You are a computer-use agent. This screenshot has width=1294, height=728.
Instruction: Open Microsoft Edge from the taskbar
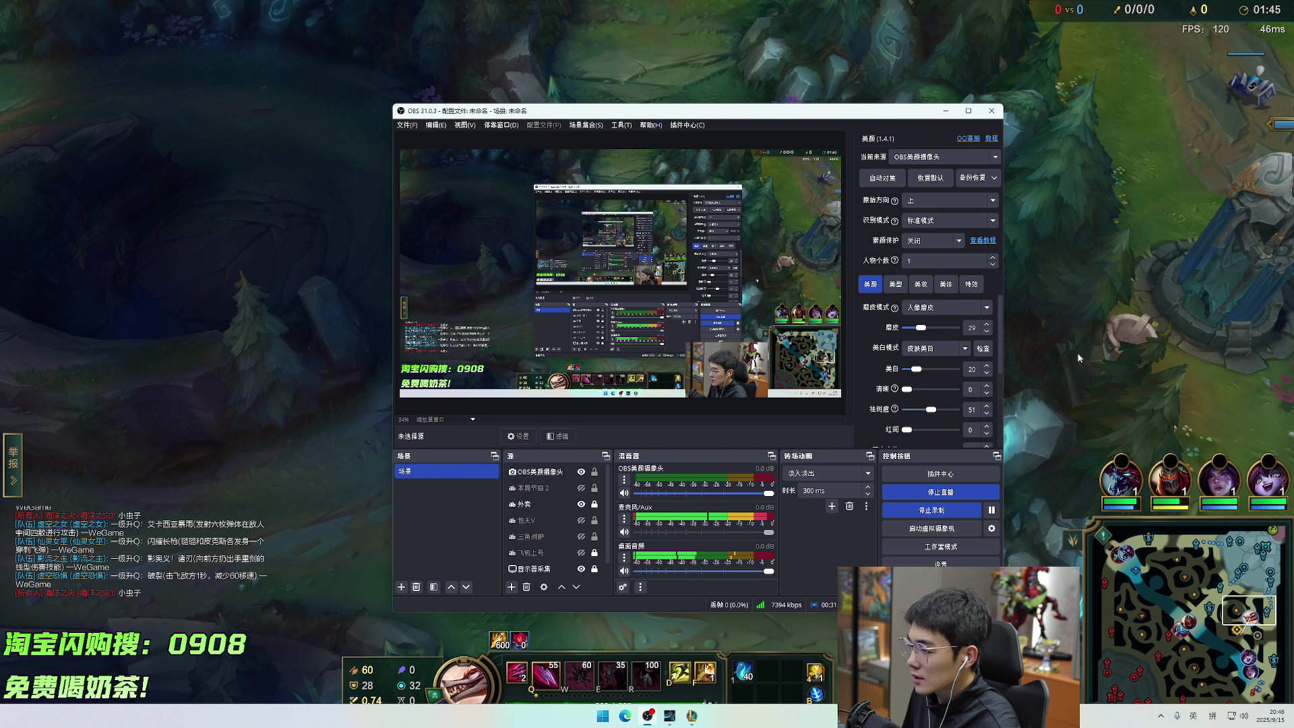tap(625, 716)
